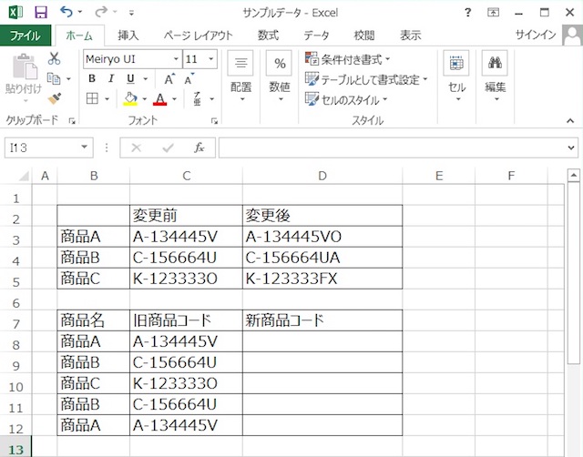Expand the paste options copy dropdown arrow
The image size is (583, 457).
68,79
